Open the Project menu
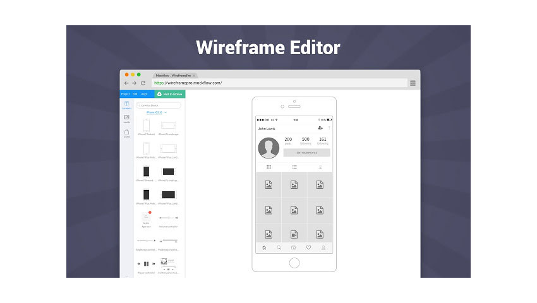This screenshot has width=537, height=303. click(125, 93)
